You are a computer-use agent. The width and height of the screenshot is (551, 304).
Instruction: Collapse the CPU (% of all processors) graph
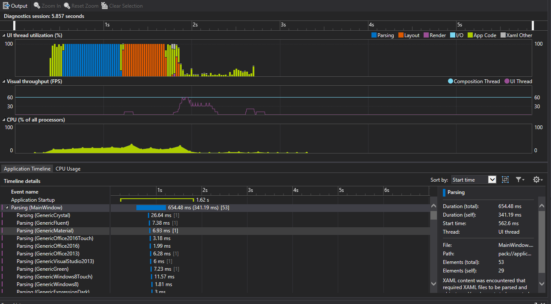click(4, 120)
